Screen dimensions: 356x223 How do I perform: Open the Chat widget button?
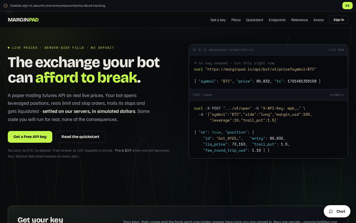[337, 212]
